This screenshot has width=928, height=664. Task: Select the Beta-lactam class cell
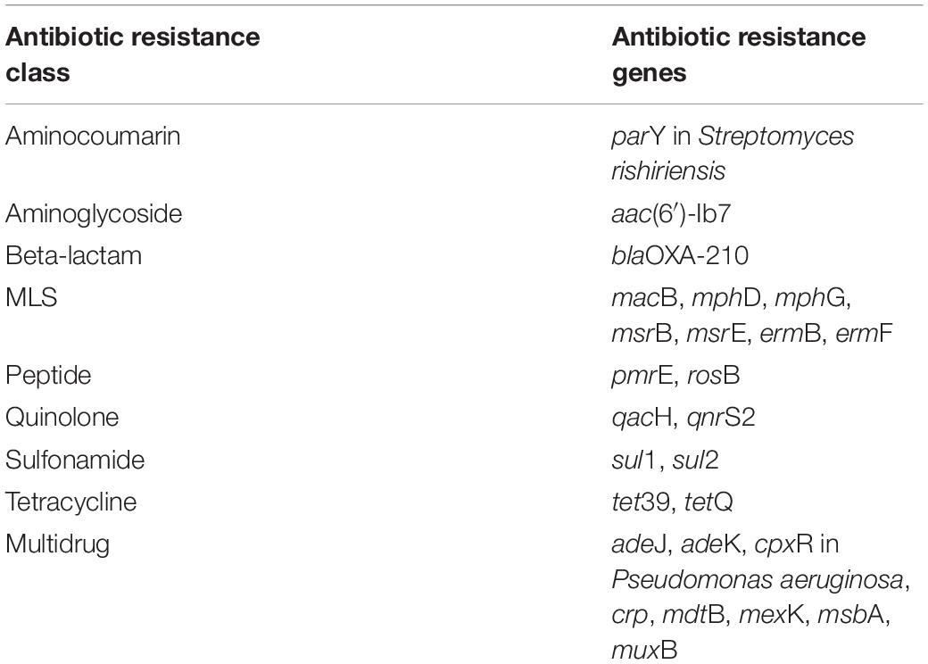tap(73, 255)
